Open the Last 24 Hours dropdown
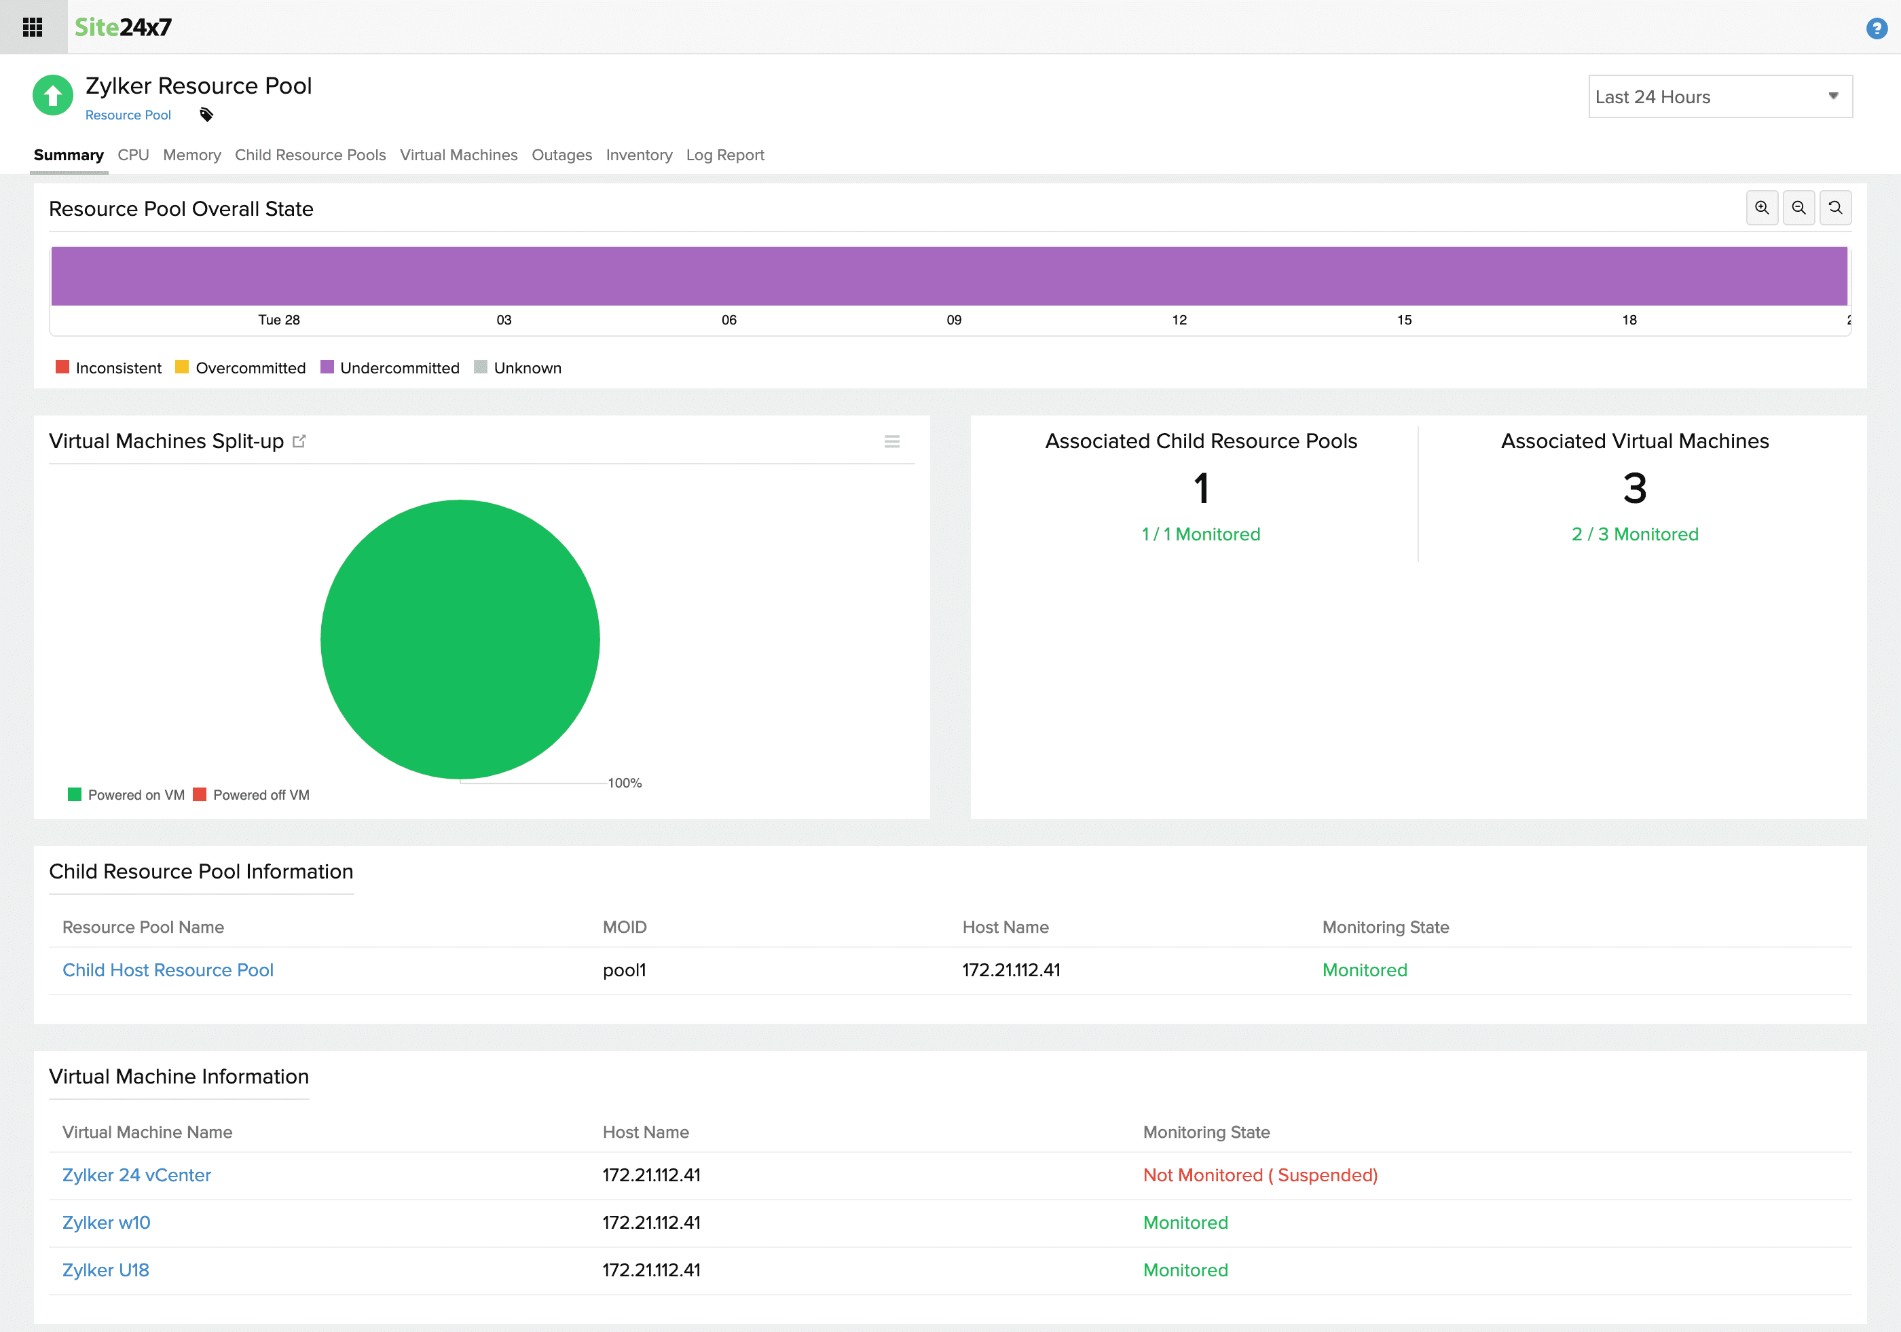 point(1720,96)
